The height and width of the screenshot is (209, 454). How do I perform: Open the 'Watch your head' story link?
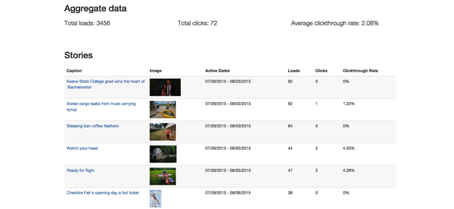(x=82, y=148)
